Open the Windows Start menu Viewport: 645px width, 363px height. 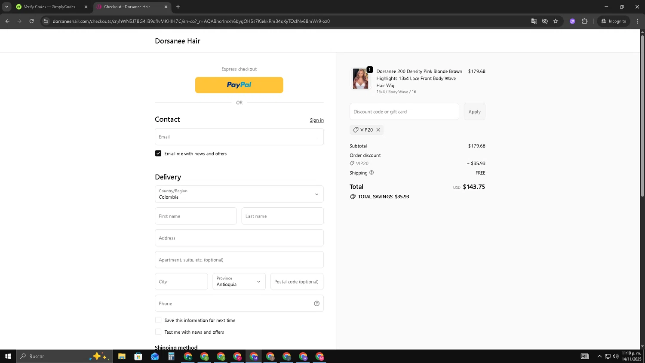point(8,356)
